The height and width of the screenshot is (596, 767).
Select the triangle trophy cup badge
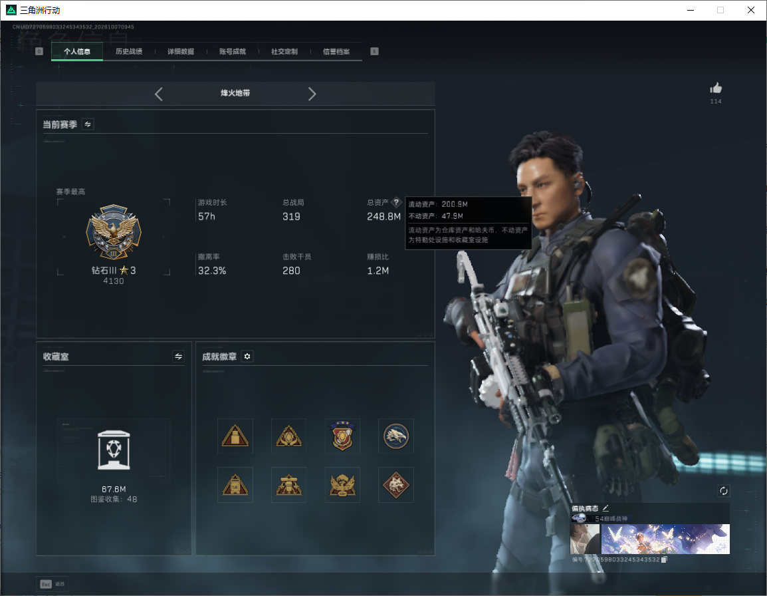288,485
